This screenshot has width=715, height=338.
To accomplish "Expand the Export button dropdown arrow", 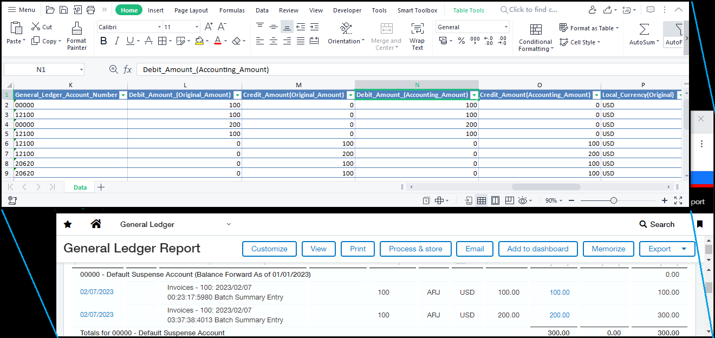I will pyautogui.click(x=685, y=249).
